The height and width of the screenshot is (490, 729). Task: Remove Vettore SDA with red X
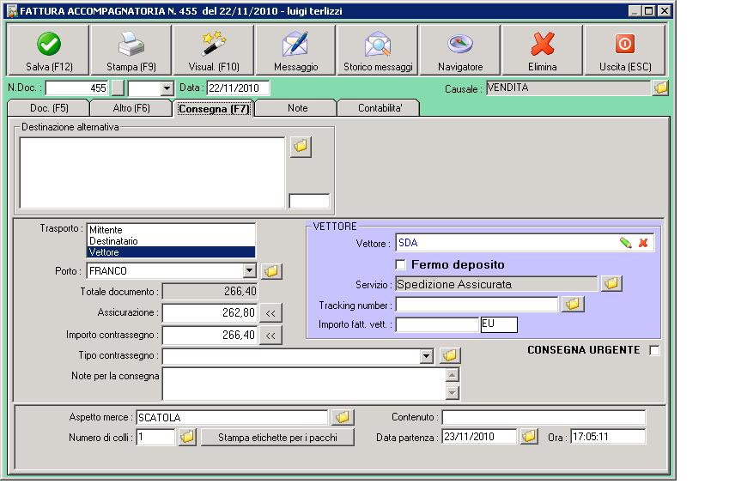(x=643, y=243)
